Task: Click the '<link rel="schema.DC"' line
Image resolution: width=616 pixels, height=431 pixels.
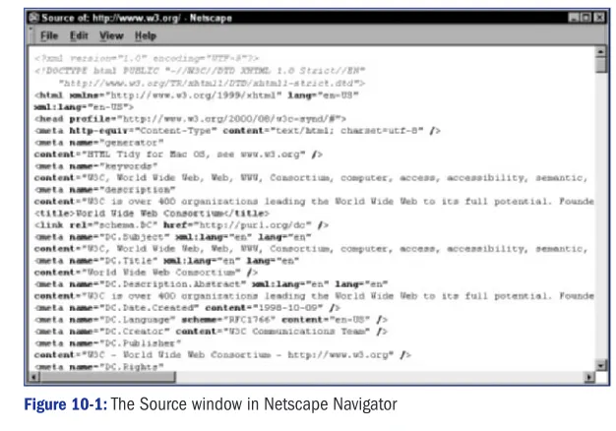Action: (x=181, y=225)
